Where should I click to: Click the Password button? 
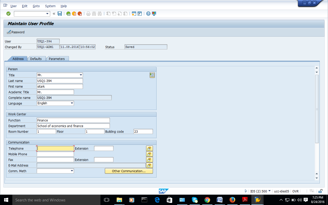pos(16,32)
